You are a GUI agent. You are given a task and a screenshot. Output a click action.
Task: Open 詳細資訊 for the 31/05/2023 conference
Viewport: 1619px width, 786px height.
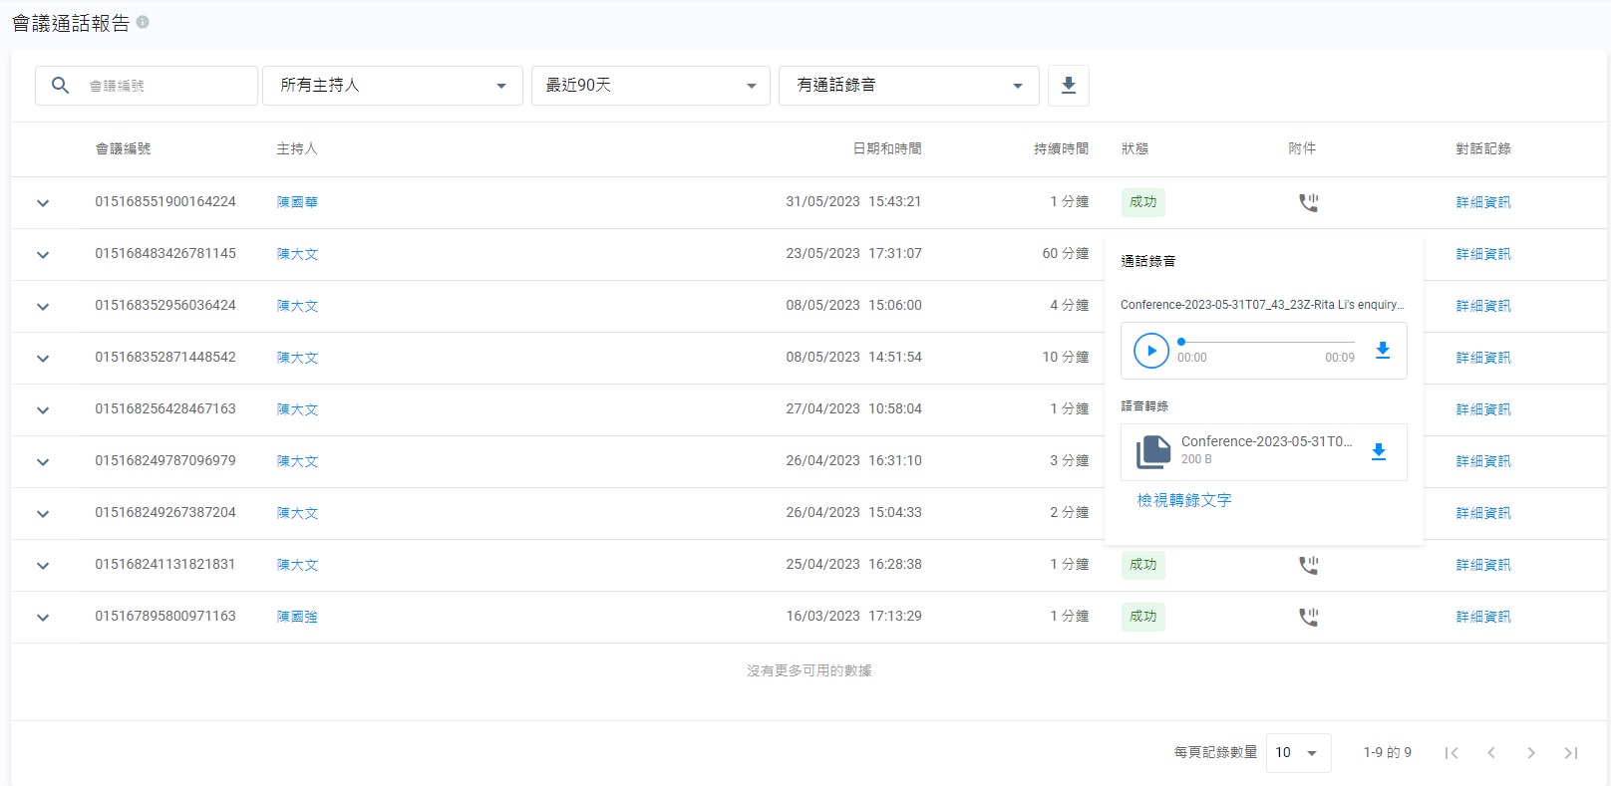coord(1482,202)
